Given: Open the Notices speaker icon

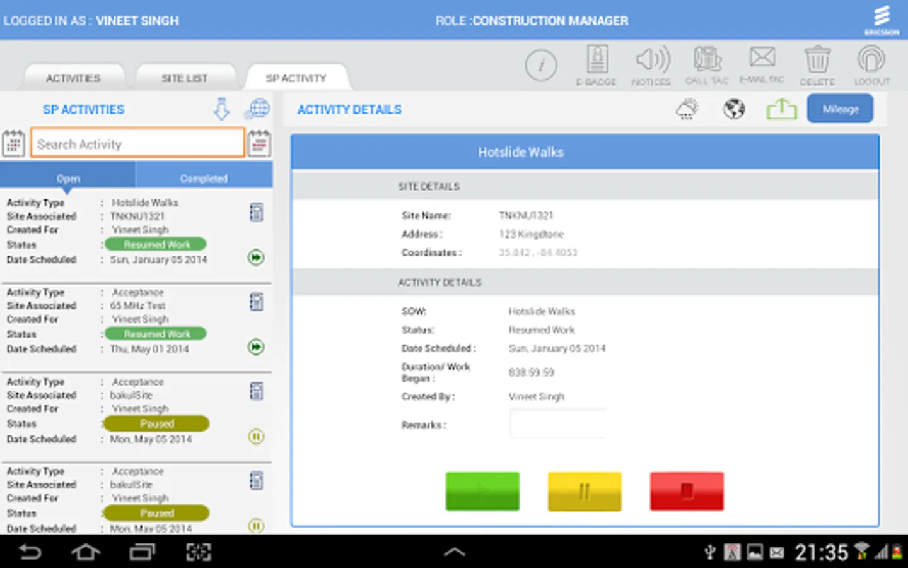Looking at the screenshot, I should coord(651,65).
